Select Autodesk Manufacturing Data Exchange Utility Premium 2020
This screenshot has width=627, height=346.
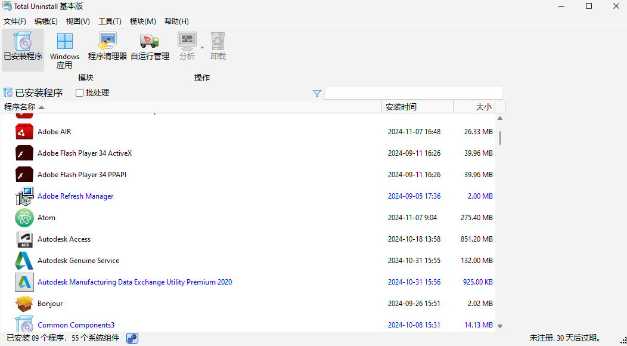(135, 282)
